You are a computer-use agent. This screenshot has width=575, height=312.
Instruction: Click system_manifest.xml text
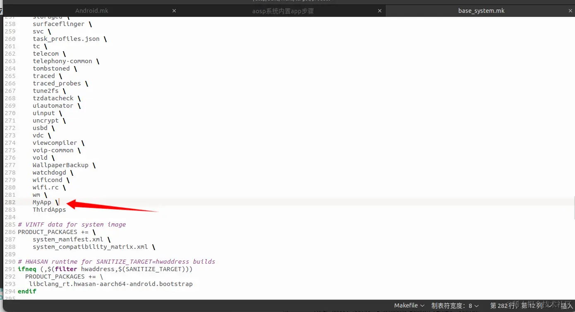[68, 239]
